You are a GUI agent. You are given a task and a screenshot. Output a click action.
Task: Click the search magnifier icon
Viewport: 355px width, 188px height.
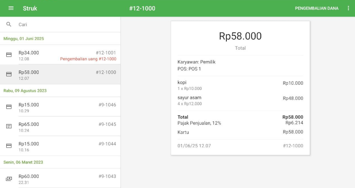(9, 24)
